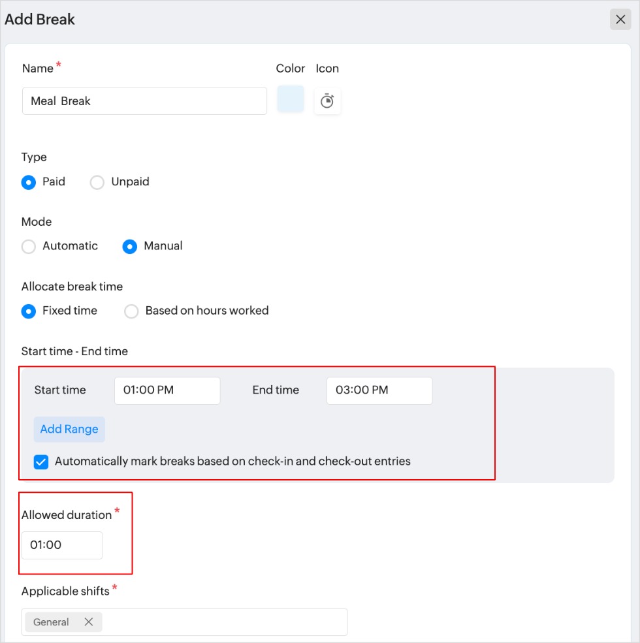Select Fixed time allocation
This screenshot has height=643, width=640.
(29, 311)
